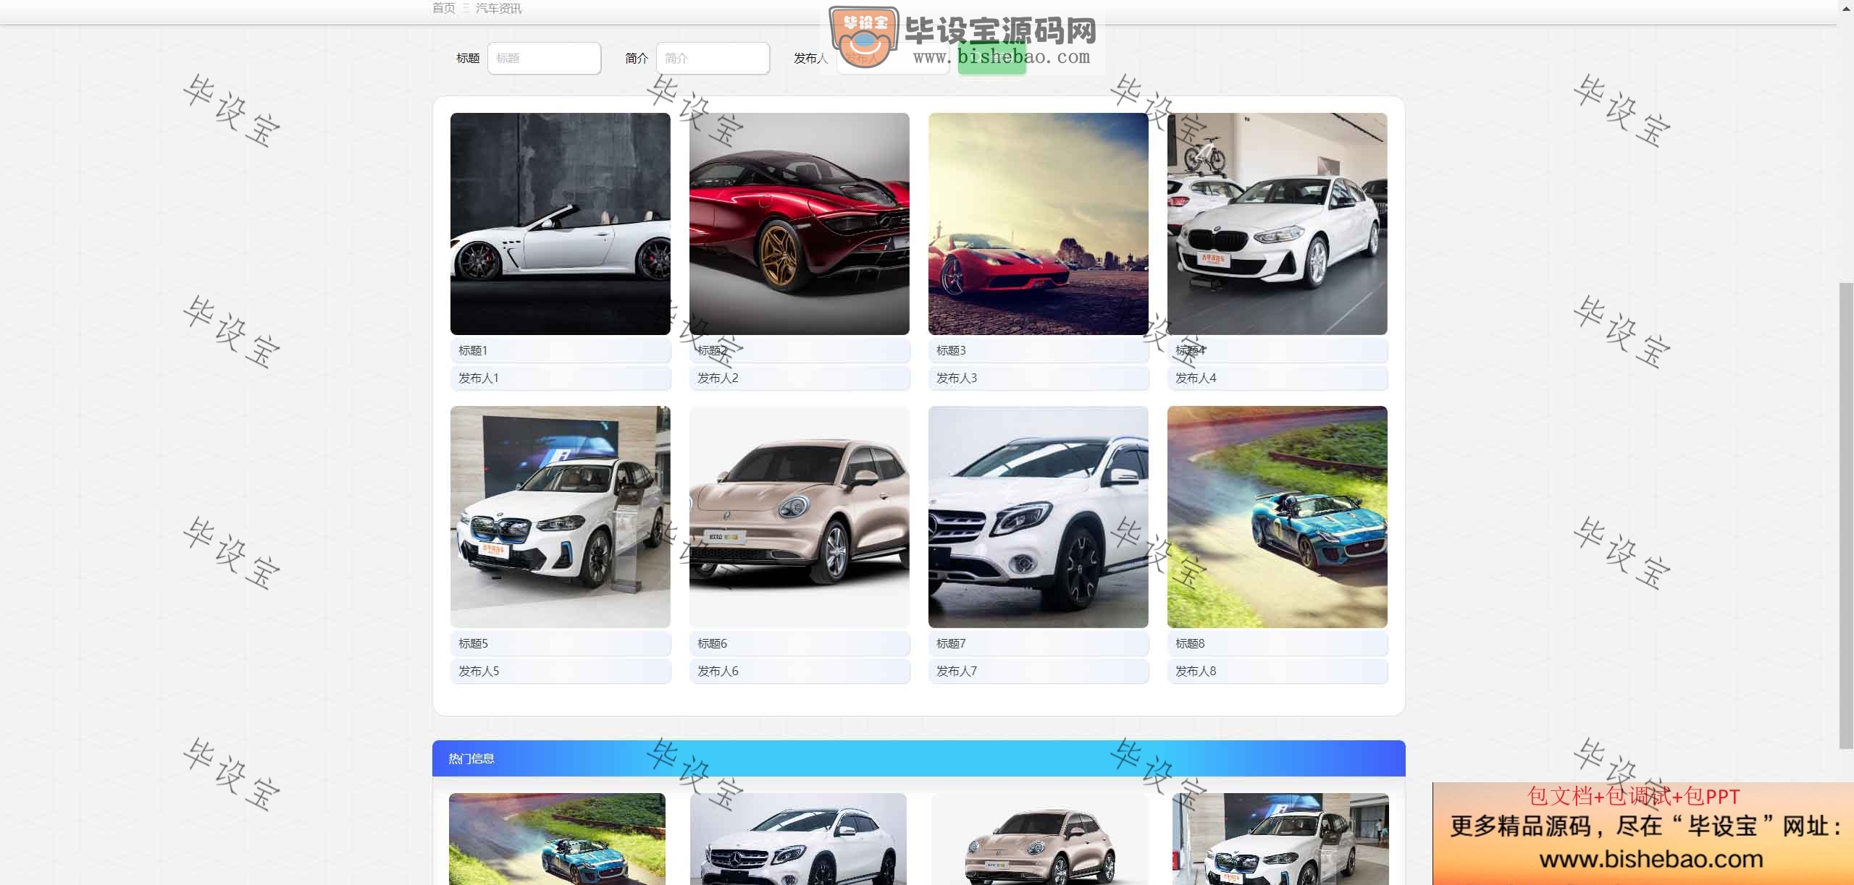Click the 发布人5 publisher text

tap(479, 671)
